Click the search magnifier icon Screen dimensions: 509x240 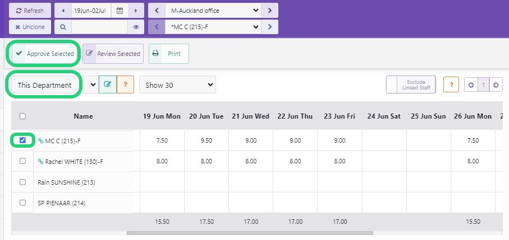click(63, 27)
